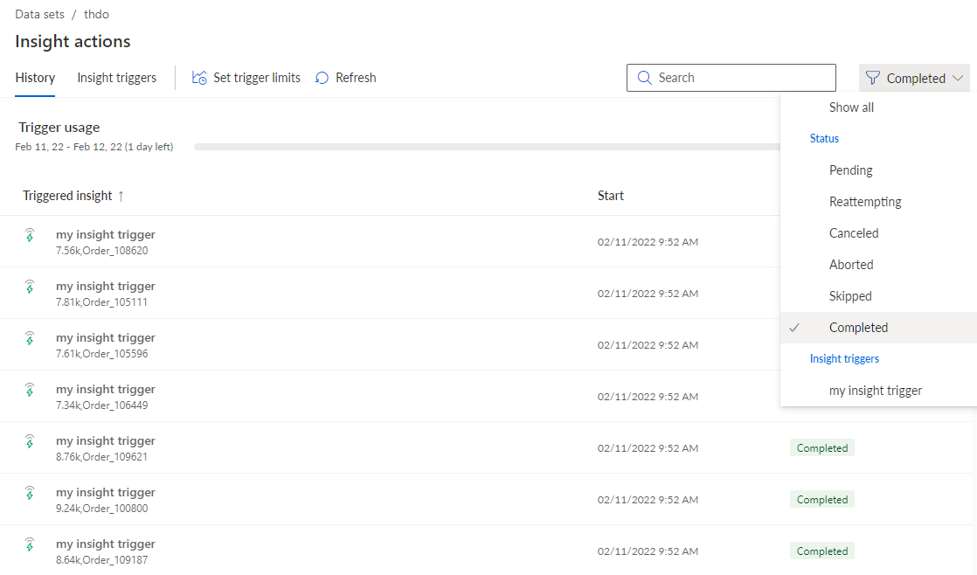The width and height of the screenshot is (977, 575).
Task: Switch to the Insight triggers tab
Action: pyautogui.click(x=116, y=78)
